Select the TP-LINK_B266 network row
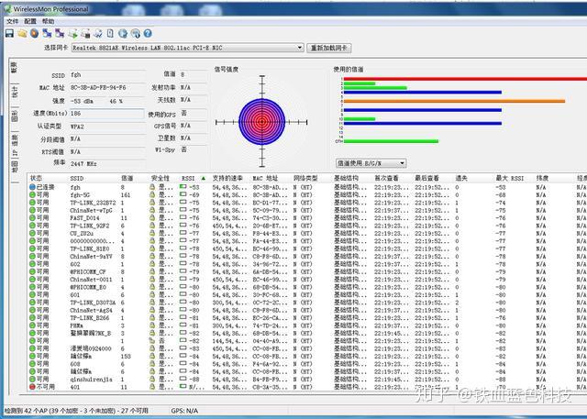587x419 pixels. pos(307,317)
